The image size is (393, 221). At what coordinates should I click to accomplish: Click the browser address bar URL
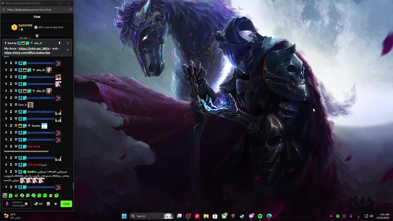[x=29, y=10]
